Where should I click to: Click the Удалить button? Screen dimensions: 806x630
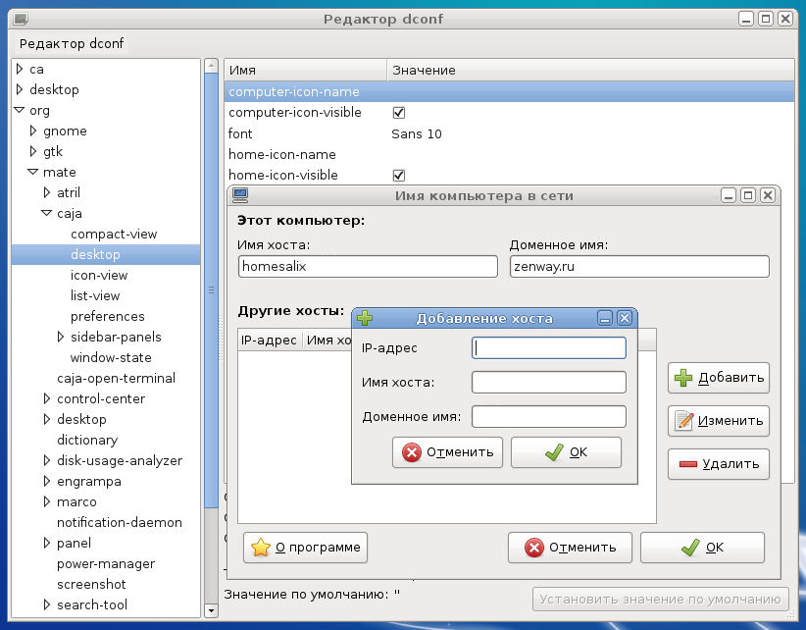(x=719, y=464)
